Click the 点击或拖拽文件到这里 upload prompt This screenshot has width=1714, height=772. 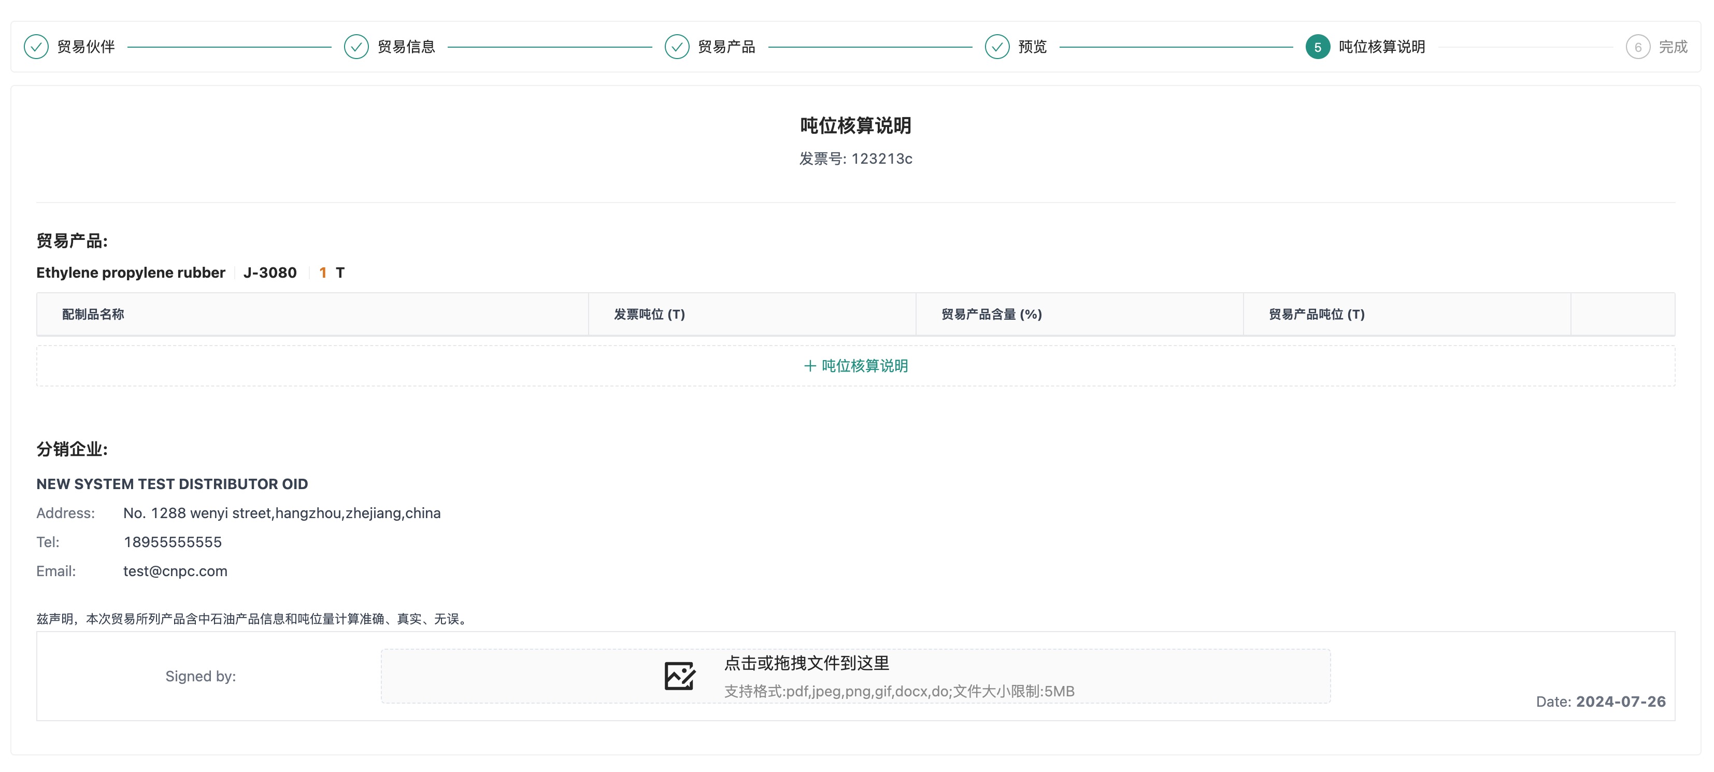click(806, 663)
